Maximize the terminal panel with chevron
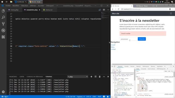 coord(104,77)
